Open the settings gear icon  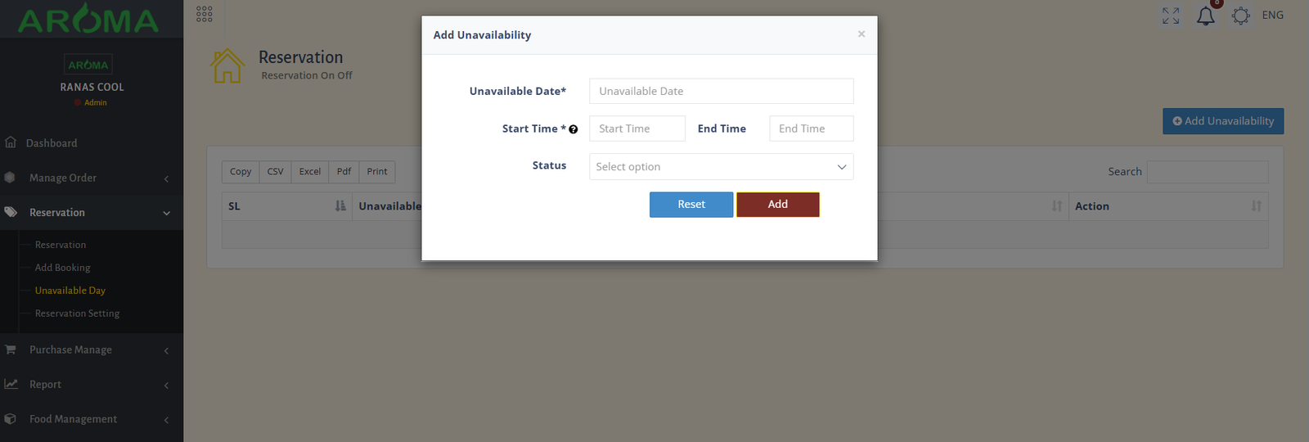(x=1240, y=16)
